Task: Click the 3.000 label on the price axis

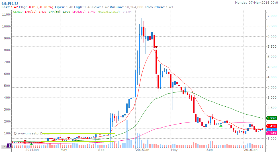Action: tap(272, 98)
